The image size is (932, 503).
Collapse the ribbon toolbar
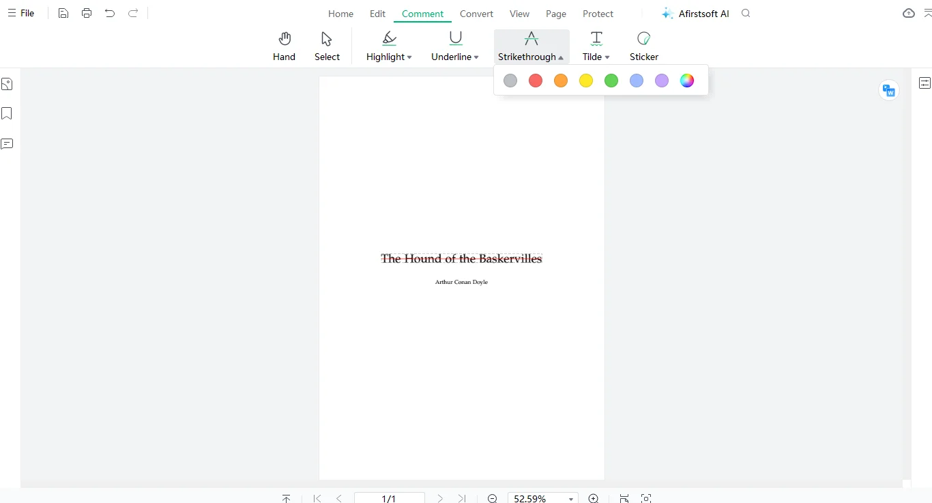927,13
